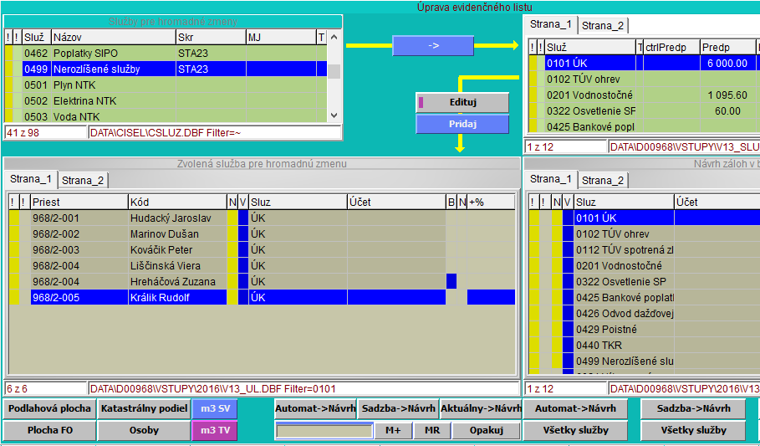Screen dimensions: 760x446
Task: Click the V13_UL.DBF Filter=0101 status field
Action: click(x=303, y=389)
